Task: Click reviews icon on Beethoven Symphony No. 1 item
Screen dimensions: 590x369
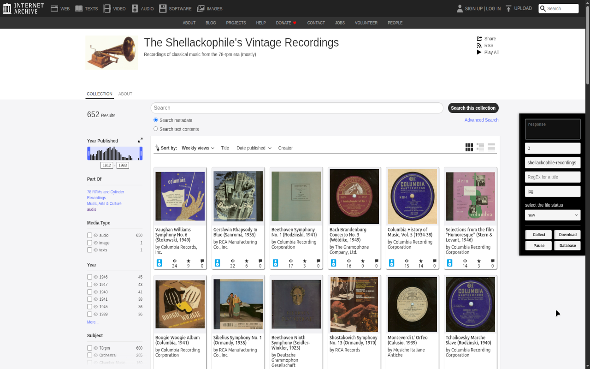Action: click(318, 261)
